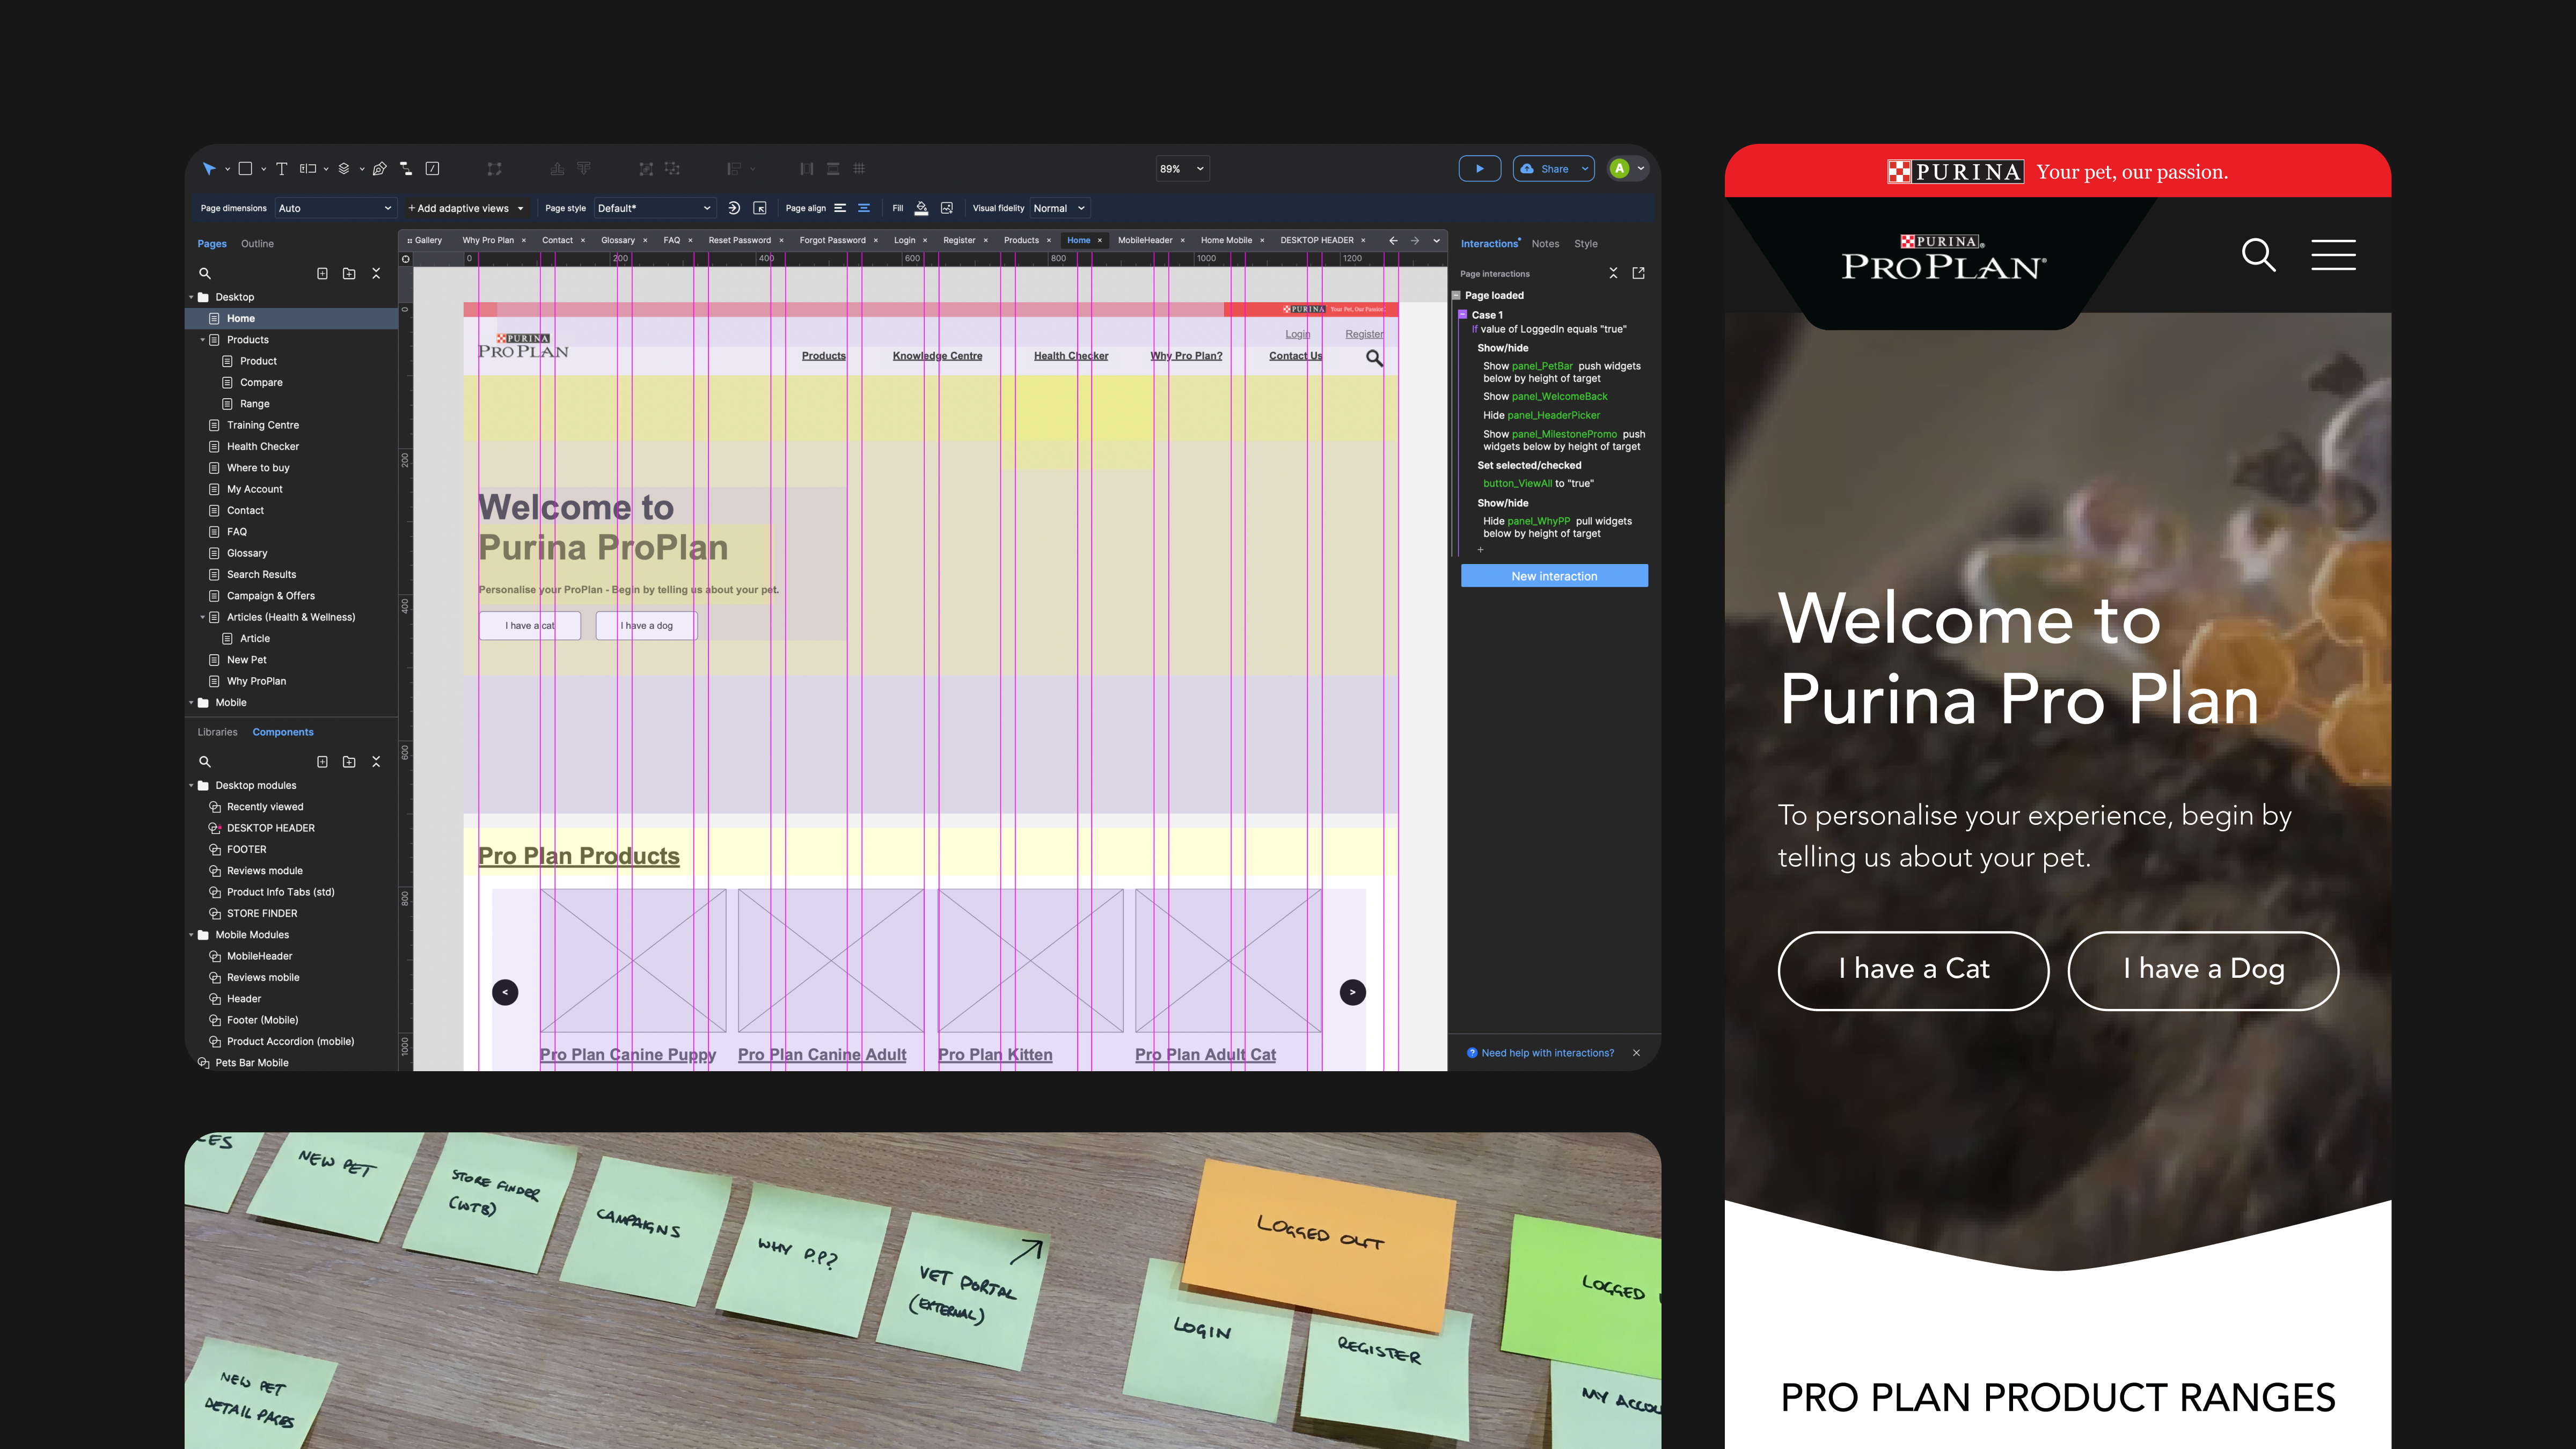
Task: Click the import fill image icon
Action: (x=947, y=208)
